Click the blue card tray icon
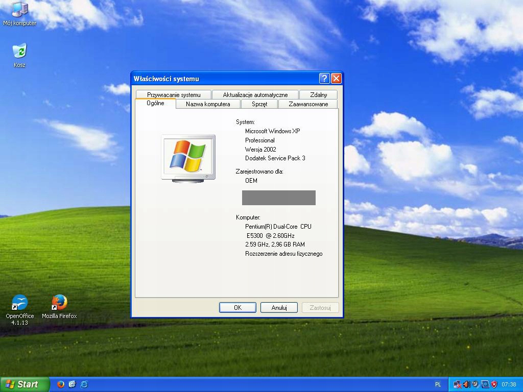This screenshot has height=392, width=523. point(485,385)
